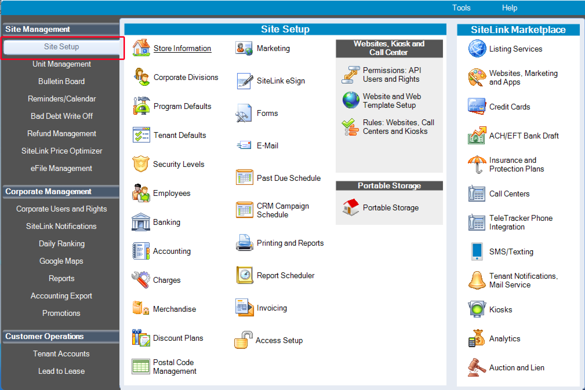
Task: Click the Discount Plans gift icon
Action: [x=141, y=338]
